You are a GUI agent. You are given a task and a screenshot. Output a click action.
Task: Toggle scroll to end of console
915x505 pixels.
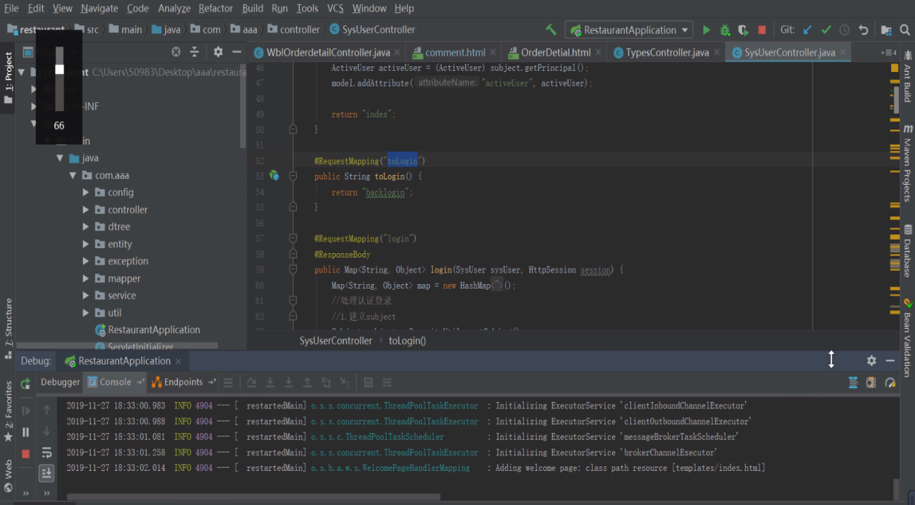[47, 473]
